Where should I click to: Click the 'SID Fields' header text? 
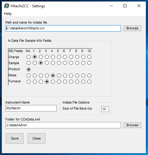coord(15,51)
